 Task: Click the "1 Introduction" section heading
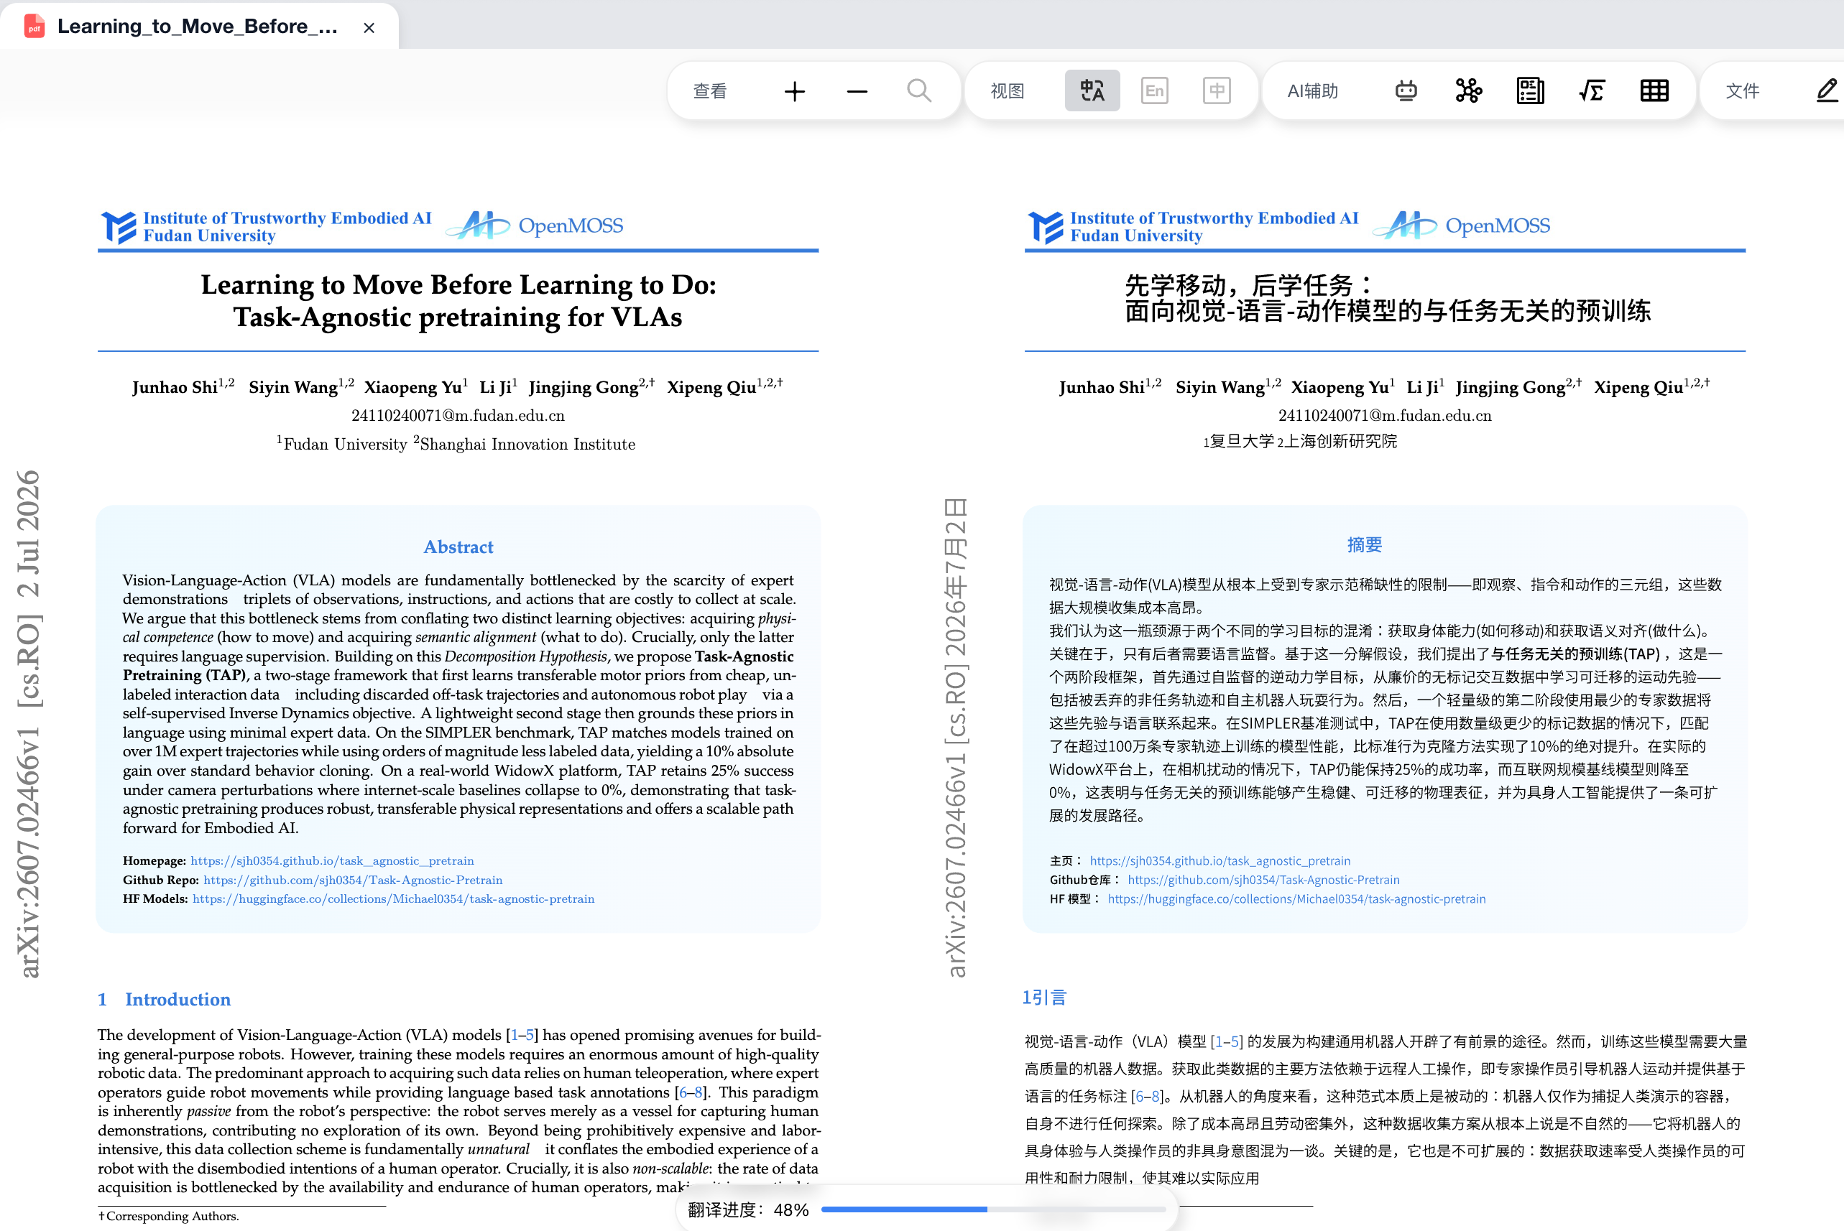164,1000
